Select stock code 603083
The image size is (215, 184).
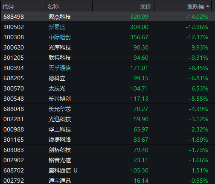[14, 150]
